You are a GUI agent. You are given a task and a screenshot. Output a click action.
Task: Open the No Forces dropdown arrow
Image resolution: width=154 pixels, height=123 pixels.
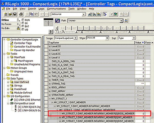18,24
